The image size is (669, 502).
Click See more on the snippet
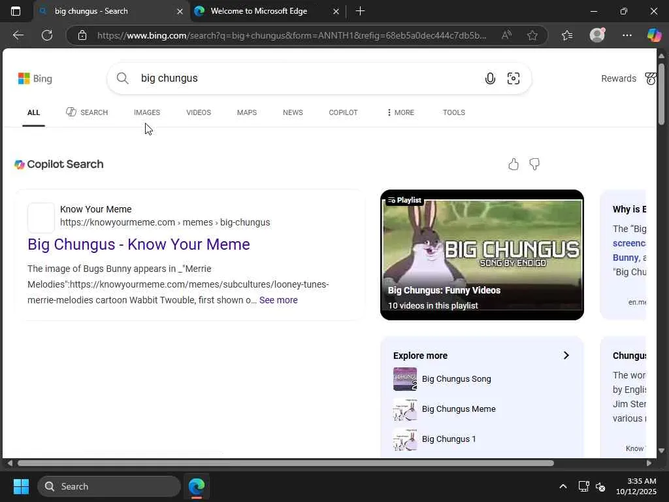click(x=278, y=300)
